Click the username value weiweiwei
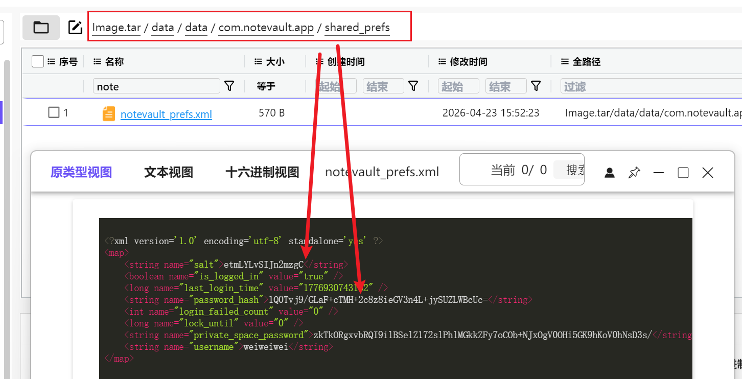The width and height of the screenshot is (742, 379). [265, 347]
